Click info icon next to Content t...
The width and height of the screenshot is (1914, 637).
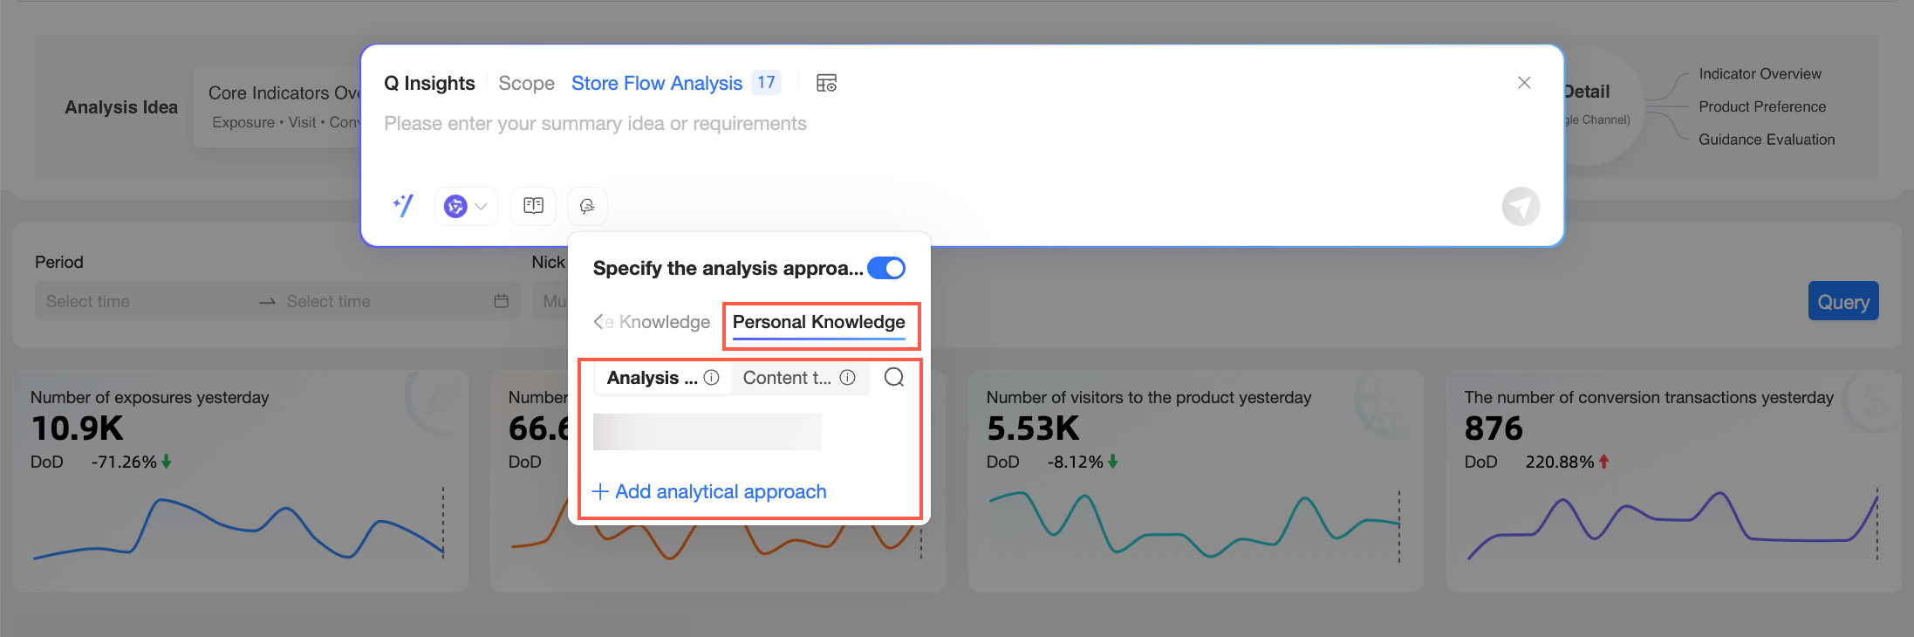[x=847, y=378]
